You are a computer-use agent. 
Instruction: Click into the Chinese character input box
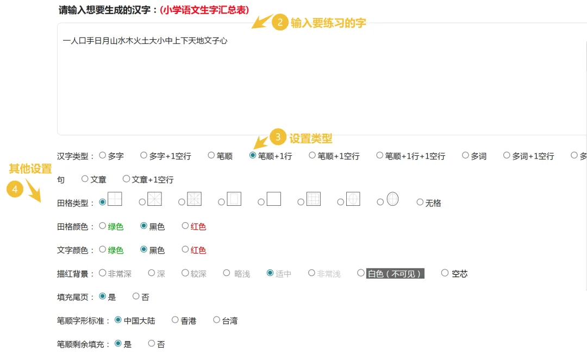(x=322, y=79)
